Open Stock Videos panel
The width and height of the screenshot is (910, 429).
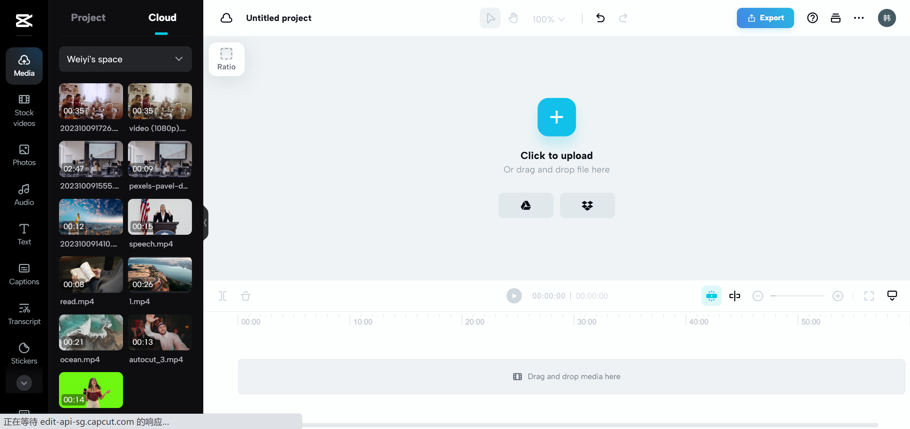tap(23, 110)
